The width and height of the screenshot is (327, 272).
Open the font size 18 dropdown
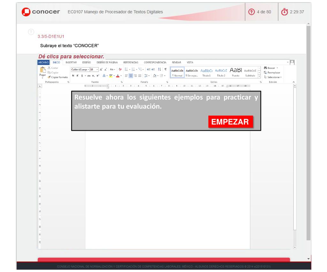click(97, 70)
